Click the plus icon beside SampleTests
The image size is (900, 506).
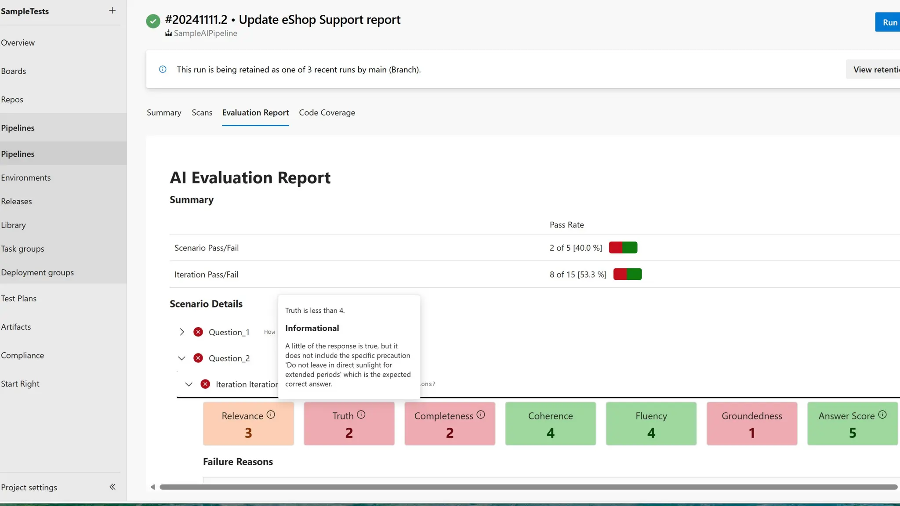point(112,11)
